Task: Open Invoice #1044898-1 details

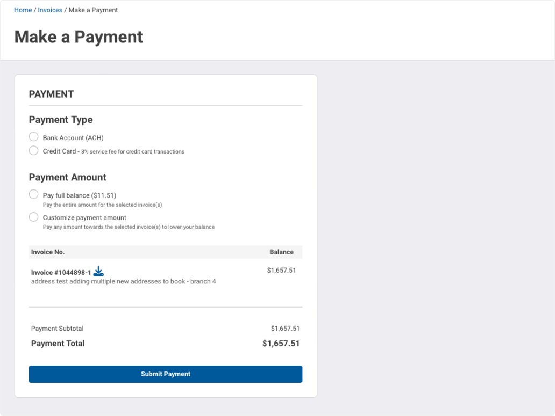Action: [61, 271]
